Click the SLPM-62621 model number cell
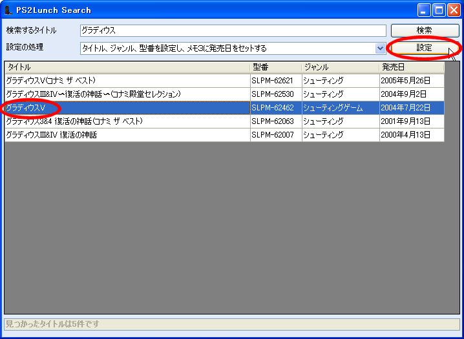464x339 pixels. pyautogui.click(x=276, y=80)
